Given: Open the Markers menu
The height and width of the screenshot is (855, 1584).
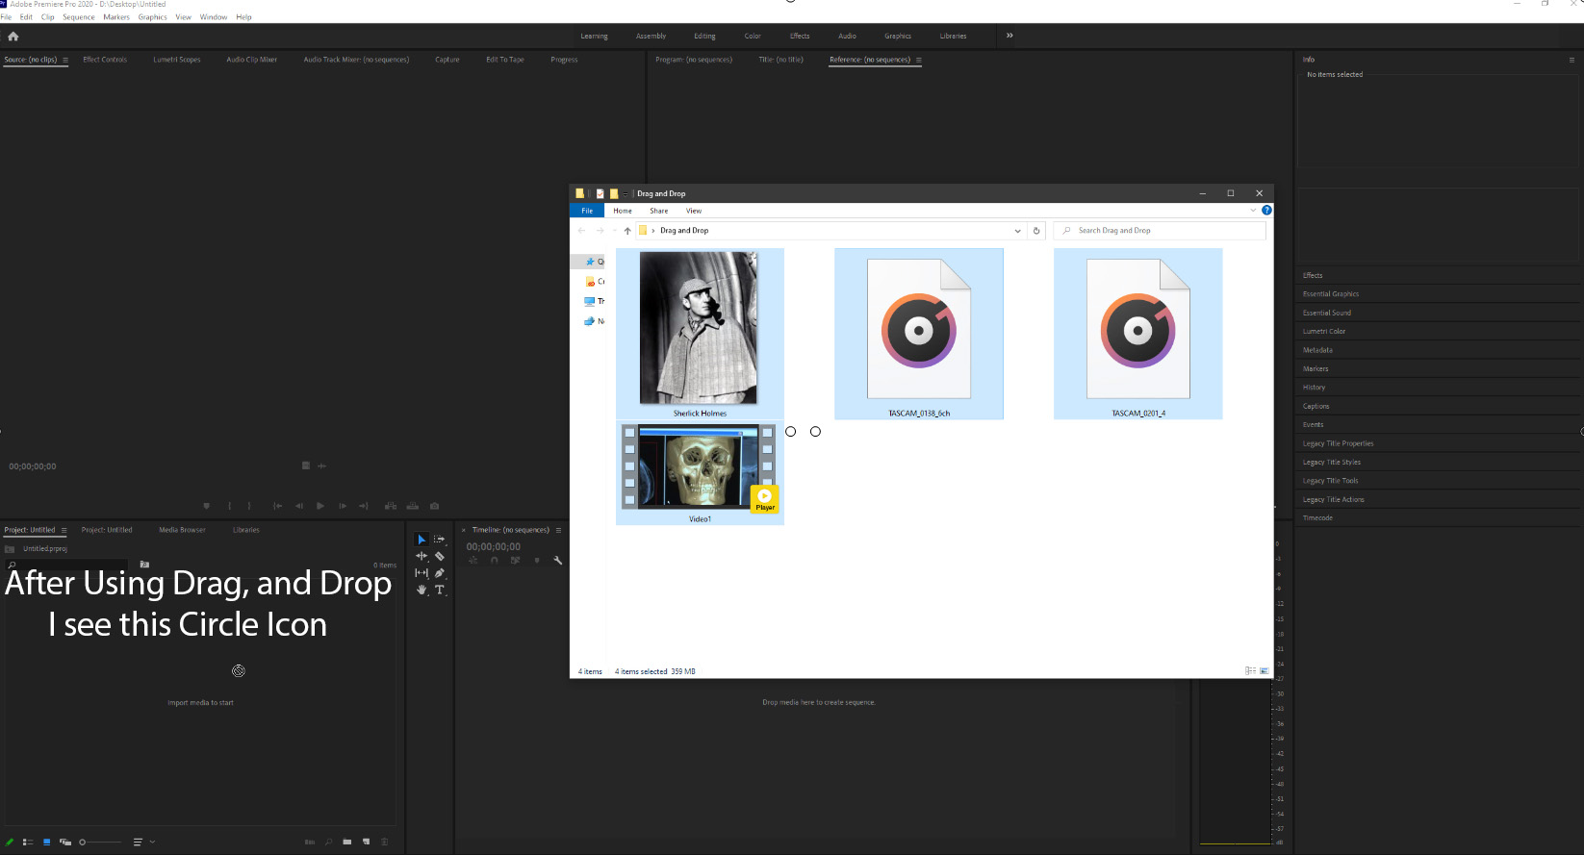Looking at the screenshot, I should coord(116,17).
